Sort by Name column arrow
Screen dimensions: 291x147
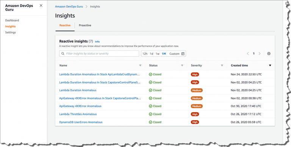click(140, 65)
